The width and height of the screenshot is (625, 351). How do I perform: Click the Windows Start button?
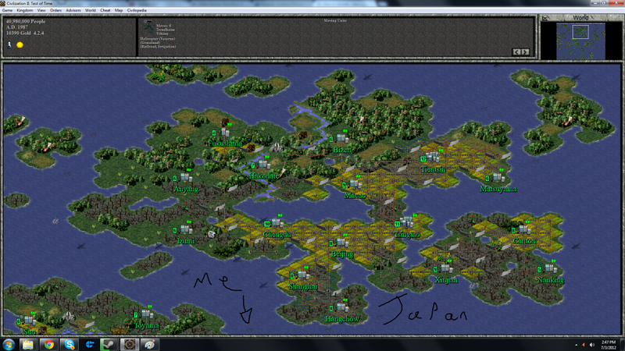click(x=8, y=345)
